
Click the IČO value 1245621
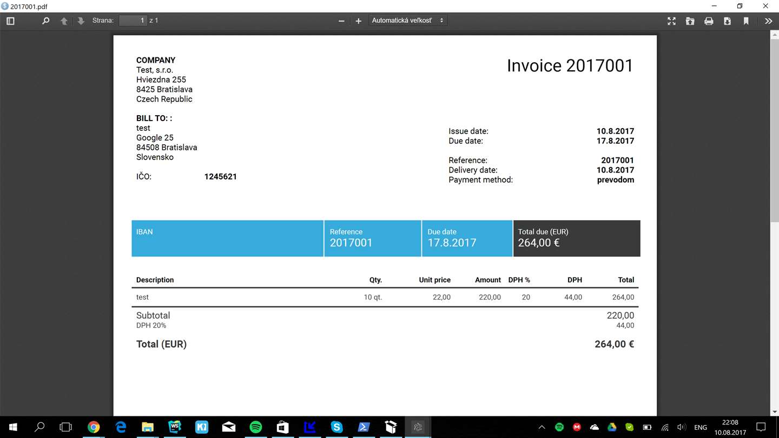[221, 176]
